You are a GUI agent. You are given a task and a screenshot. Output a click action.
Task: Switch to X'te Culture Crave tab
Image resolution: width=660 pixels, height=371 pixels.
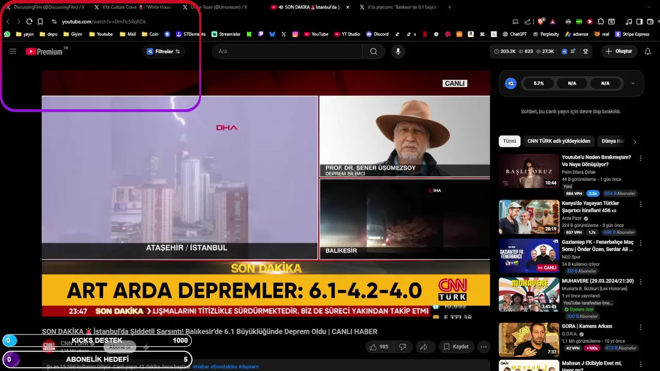point(134,7)
